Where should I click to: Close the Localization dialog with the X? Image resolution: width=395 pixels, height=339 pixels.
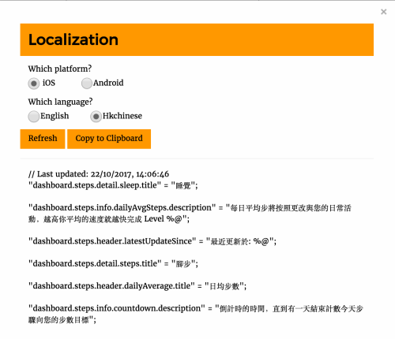383,12
